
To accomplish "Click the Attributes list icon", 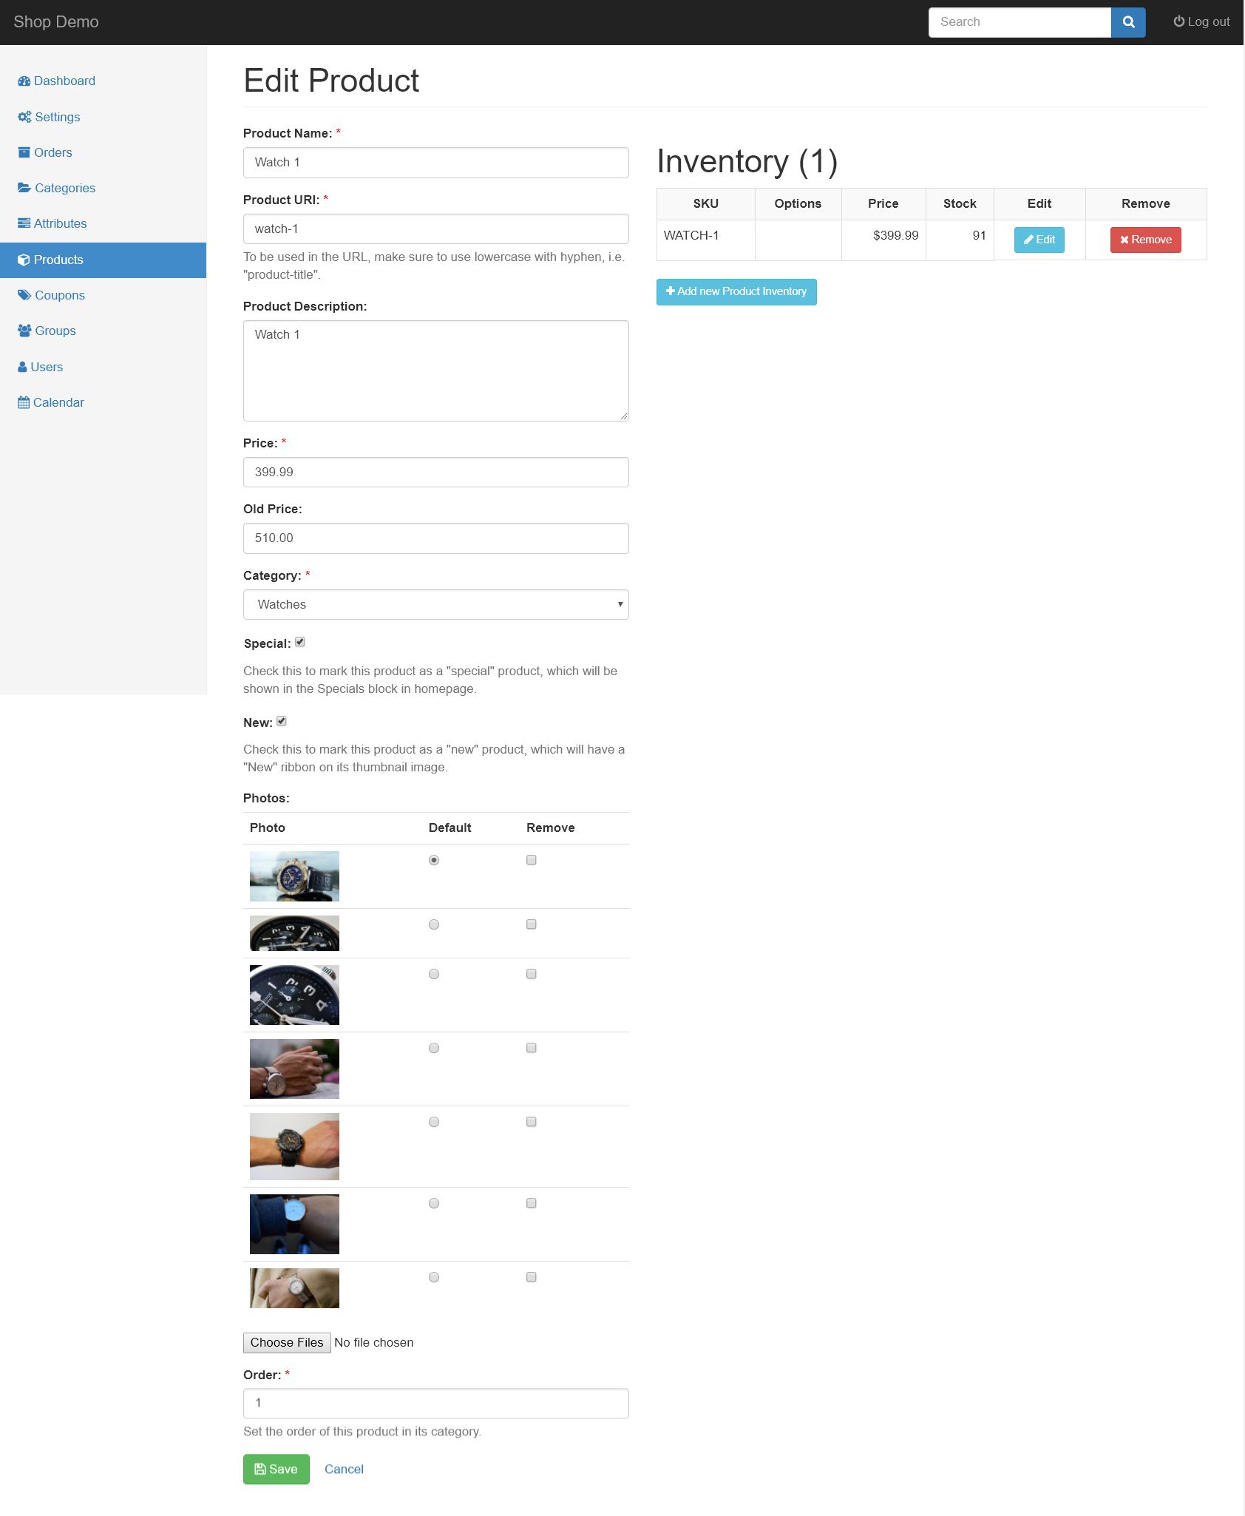I will point(24,223).
